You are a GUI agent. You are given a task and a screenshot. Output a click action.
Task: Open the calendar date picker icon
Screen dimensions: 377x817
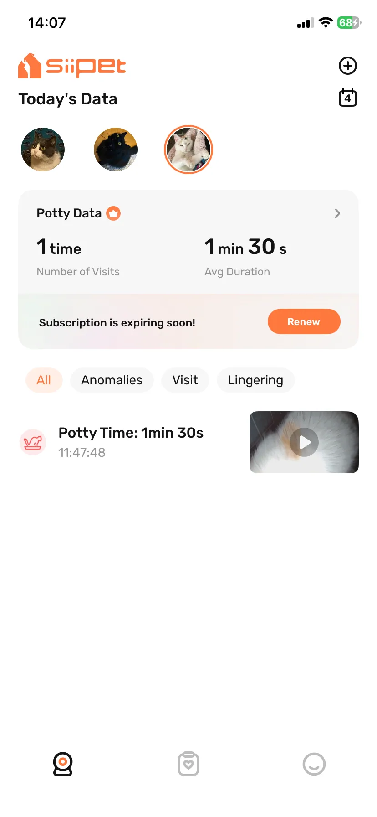(348, 98)
